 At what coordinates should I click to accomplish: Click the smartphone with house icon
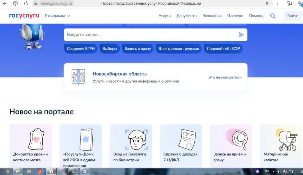pos(86,139)
